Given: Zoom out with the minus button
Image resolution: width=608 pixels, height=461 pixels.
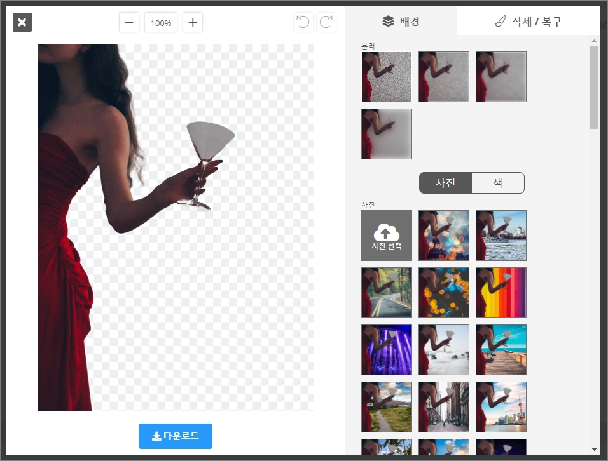Looking at the screenshot, I should pos(128,22).
